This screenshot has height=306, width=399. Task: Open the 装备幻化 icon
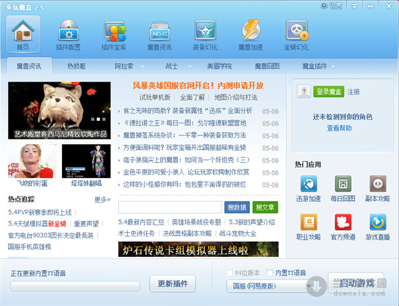click(x=205, y=34)
